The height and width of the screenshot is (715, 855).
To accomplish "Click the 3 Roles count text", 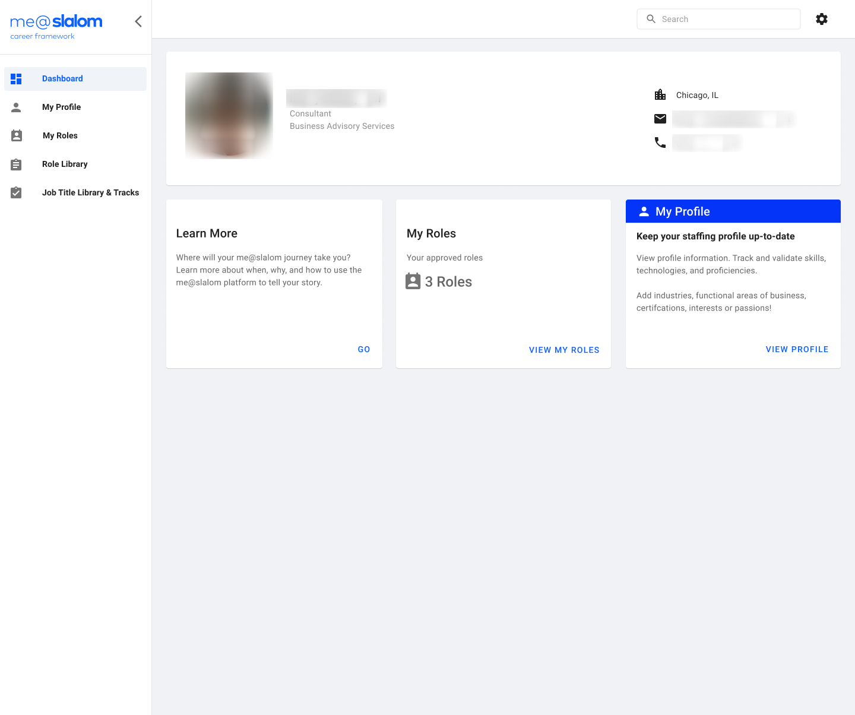I will [448, 282].
